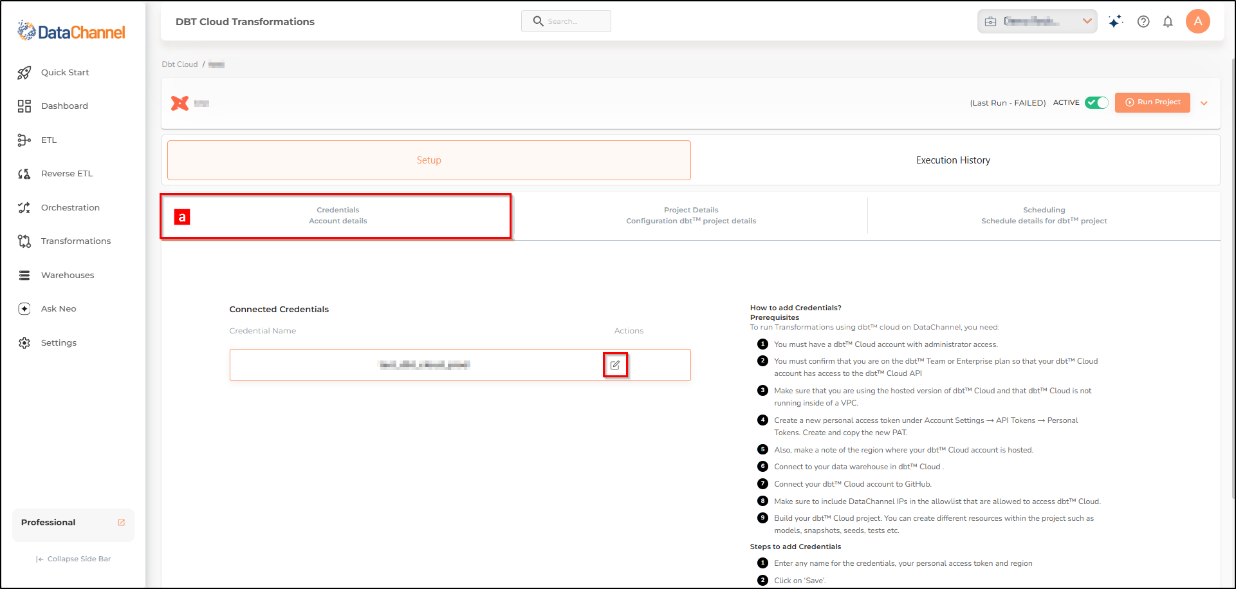Viewport: 1236px width, 589px height.
Task: Open the AI sparkles icon in header
Action: click(1116, 21)
